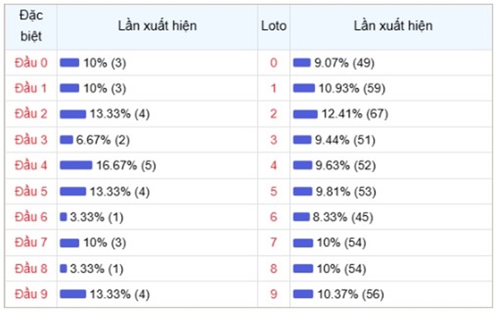Screen dimensions: 497x312
Task: Select the Đầu 4 row label
Action: point(31,165)
